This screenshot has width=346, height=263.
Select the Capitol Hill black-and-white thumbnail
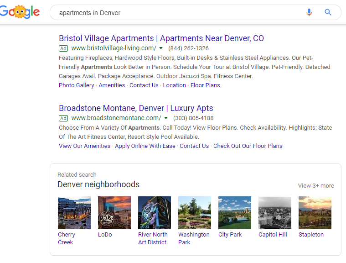(275, 213)
